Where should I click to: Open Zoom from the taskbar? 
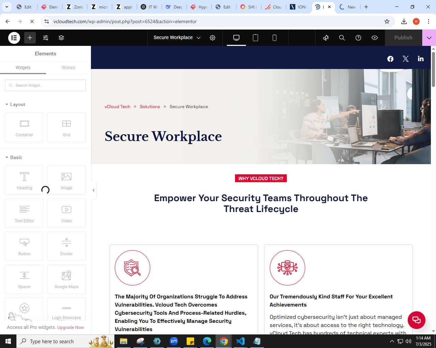(x=174, y=341)
